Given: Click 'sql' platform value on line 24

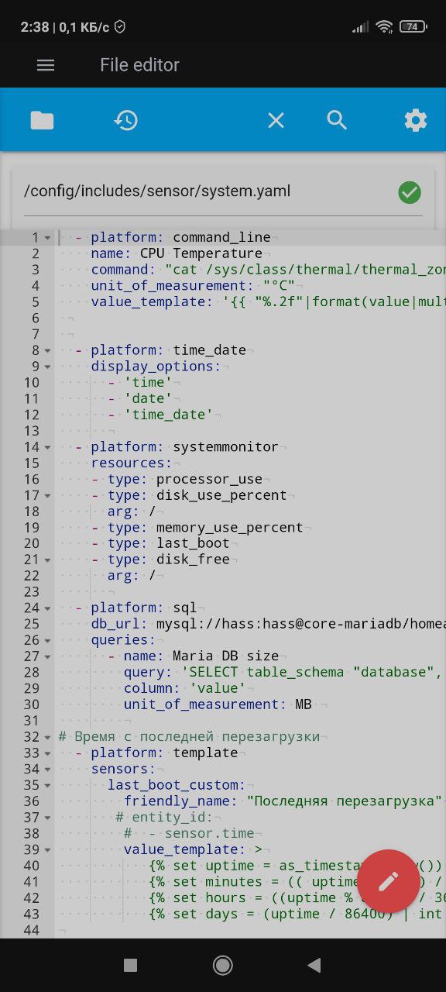Looking at the screenshot, I should click(x=184, y=608).
